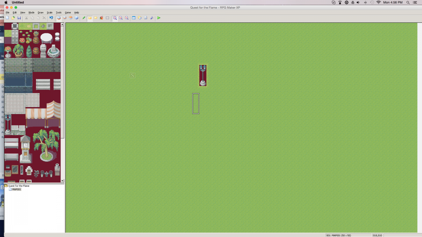Image resolution: width=422 pixels, height=237 pixels.
Task: Click the tileset palette scroll up arrow
Action: (x=63, y=25)
